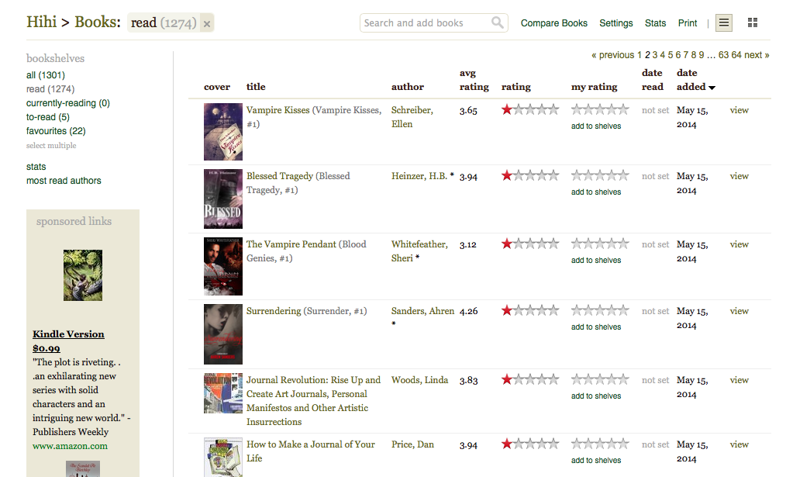Click in the search and add books field
Viewport: 786px width, 477px height.
[x=425, y=23]
